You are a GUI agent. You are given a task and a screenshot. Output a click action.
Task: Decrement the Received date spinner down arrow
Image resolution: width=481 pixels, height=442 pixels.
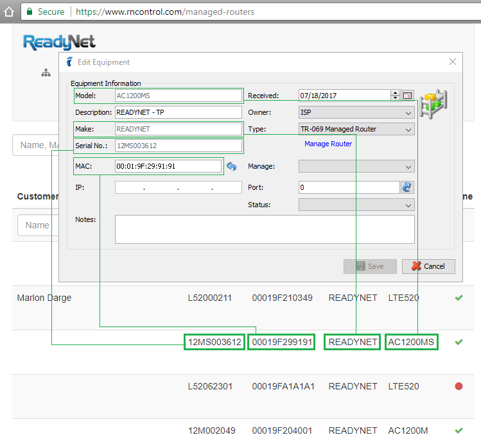(396, 98)
